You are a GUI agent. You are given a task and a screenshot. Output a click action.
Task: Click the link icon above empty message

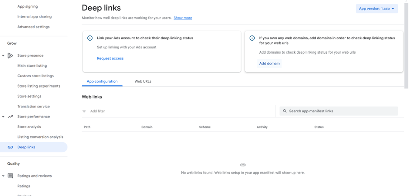[243, 165]
